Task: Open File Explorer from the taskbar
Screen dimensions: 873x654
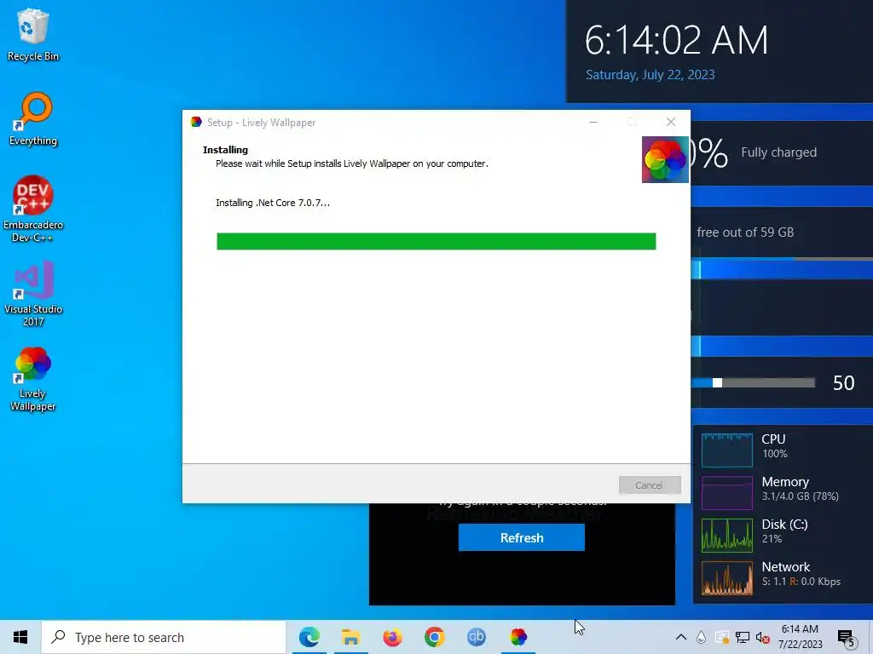Action: click(350, 637)
